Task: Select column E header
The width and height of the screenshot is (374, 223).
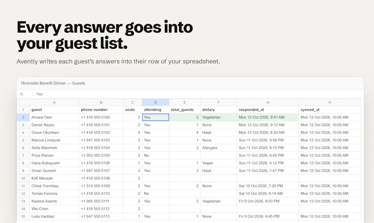Action: pos(185,102)
